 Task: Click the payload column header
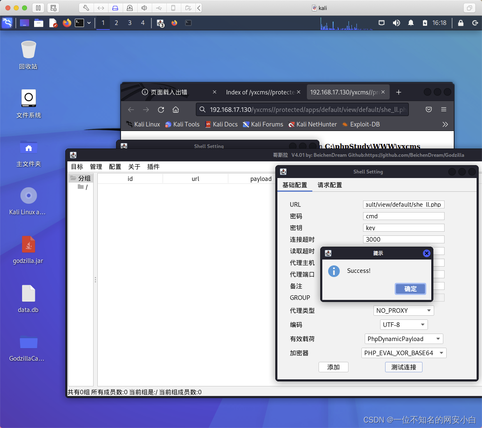point(261,178)
